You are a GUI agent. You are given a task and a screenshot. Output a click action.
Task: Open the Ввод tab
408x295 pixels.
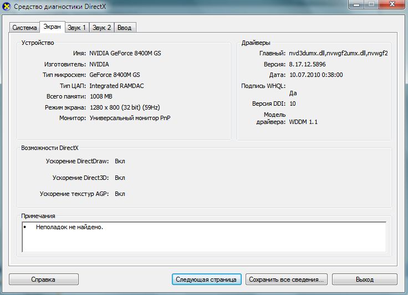pyautogui.click(x=125, y=28)
